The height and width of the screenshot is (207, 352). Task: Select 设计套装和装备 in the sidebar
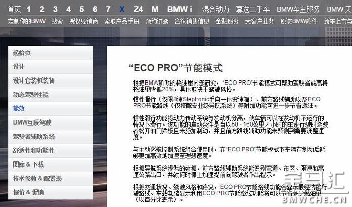[x=51, y=80]
